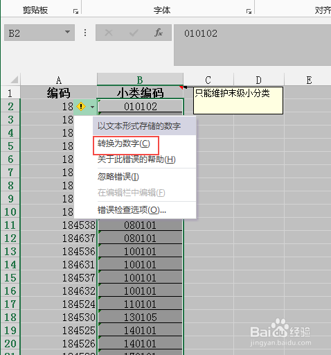
Task: Click cell with value 184632
Action: [x=59, y=291]
